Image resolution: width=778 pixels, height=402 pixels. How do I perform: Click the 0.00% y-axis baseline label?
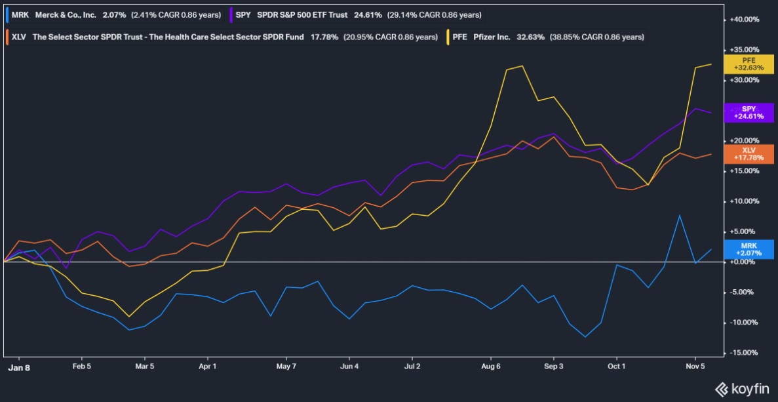tap(745, 262)
